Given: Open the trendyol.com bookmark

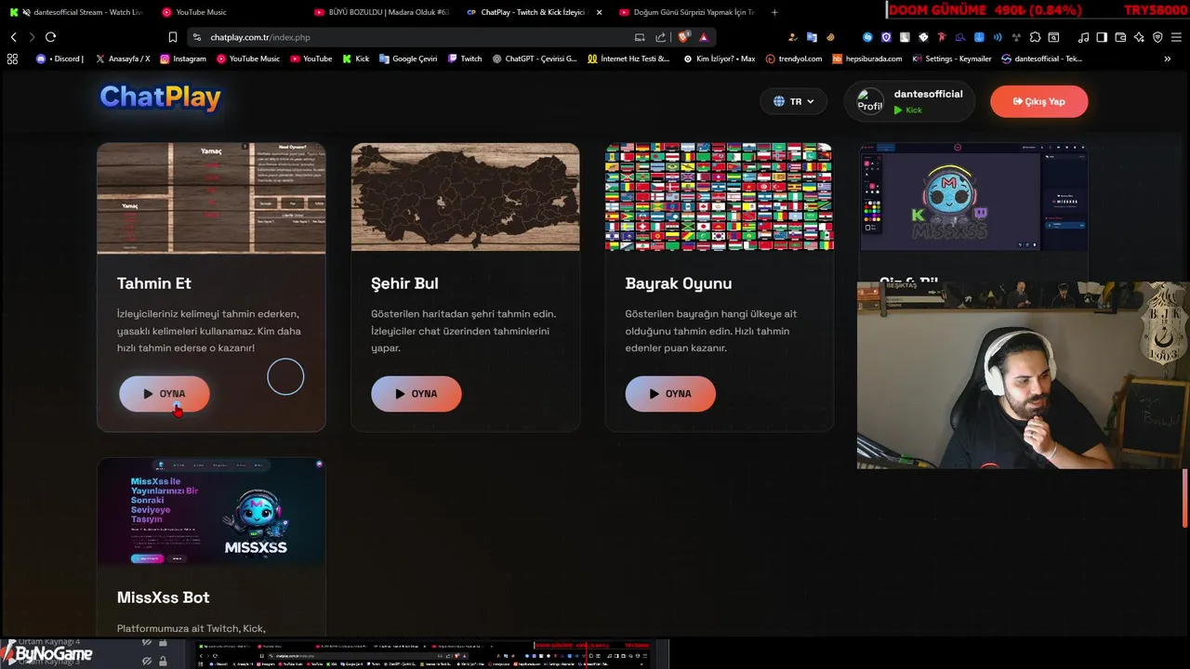Looking at the screenshot, I should (794, 59).
